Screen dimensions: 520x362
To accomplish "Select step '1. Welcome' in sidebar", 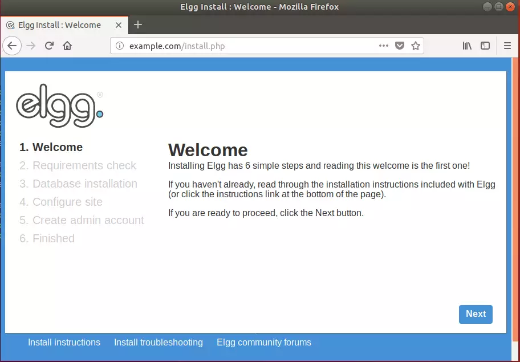I will click(x=51, y=147).
